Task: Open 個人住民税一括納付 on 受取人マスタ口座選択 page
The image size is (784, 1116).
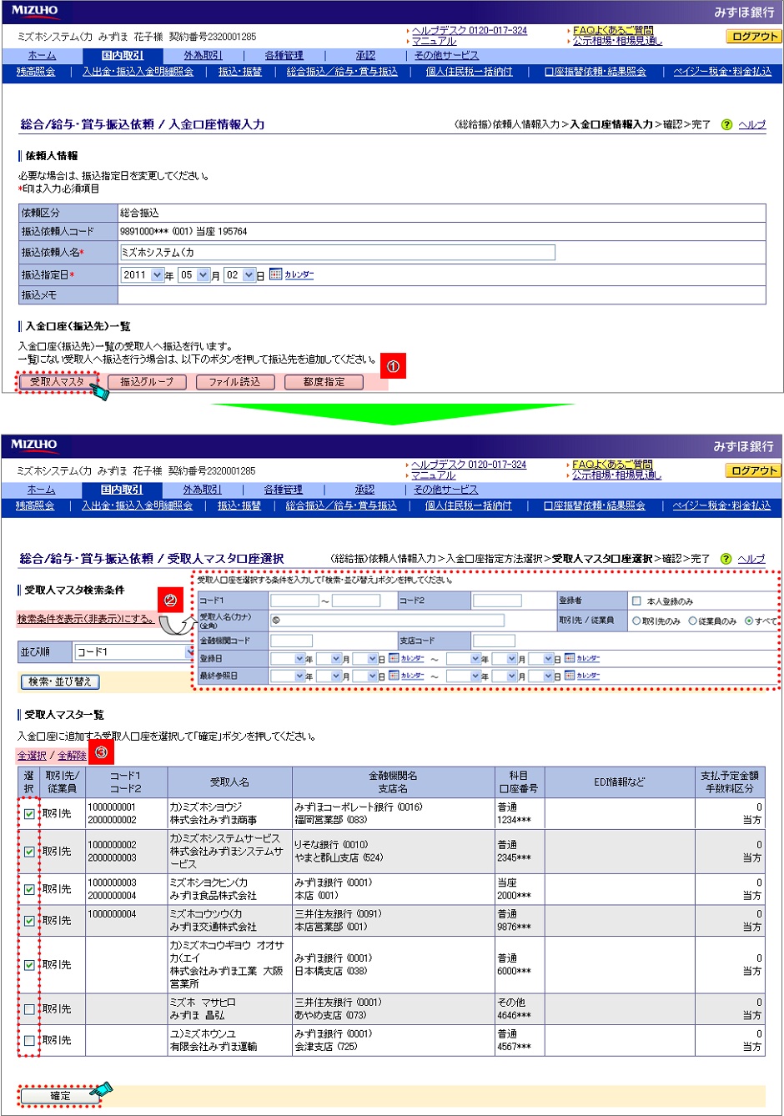Action: (x=469, y=505)
